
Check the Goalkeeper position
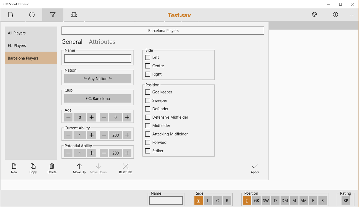[x=148, y=92]
